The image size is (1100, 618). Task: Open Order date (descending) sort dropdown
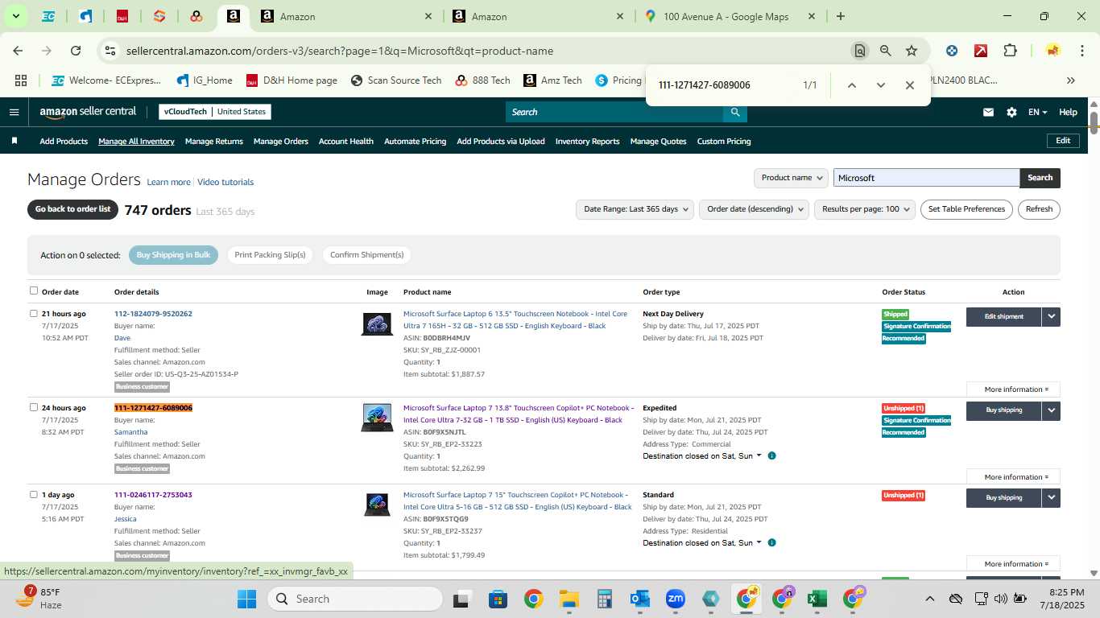pos(754,209)
